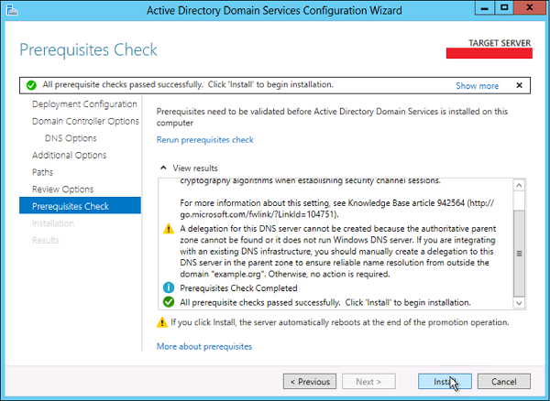
Task: Click the green success checkmark in notification banner
Action: click(31, 85)
